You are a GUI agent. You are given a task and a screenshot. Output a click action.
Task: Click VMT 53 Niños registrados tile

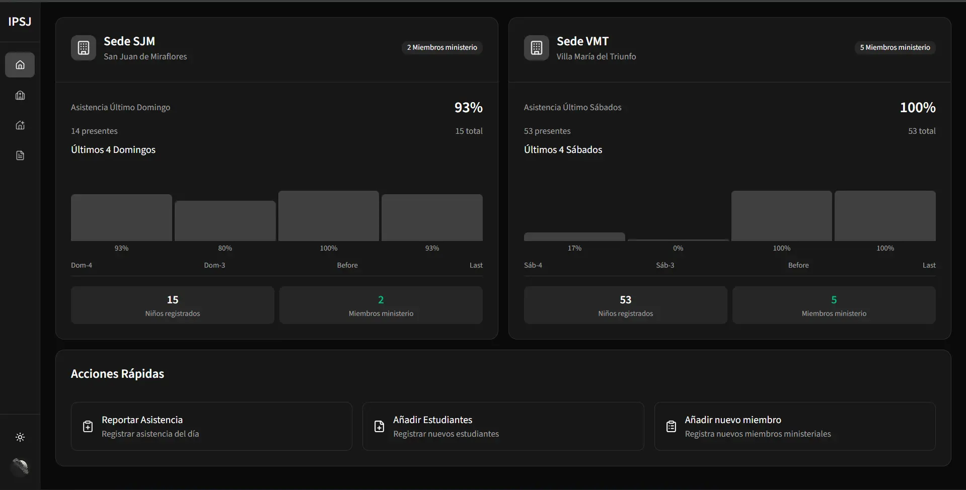pyautogui.click(x=625, y=305)
